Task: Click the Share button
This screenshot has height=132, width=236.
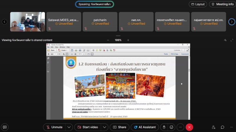Action: pyautogui.click(x=119, y=127)
